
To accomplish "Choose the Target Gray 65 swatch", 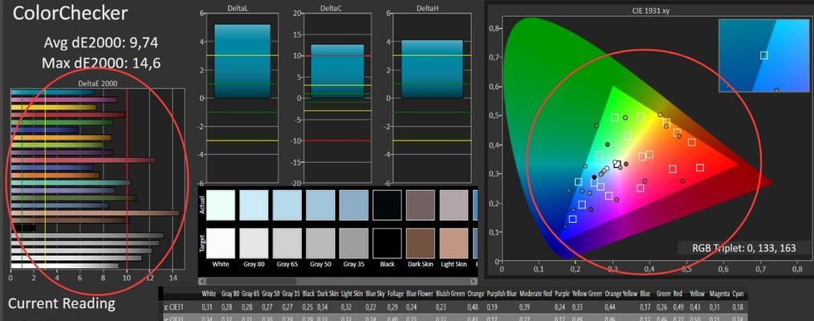I will pos(287,243).
